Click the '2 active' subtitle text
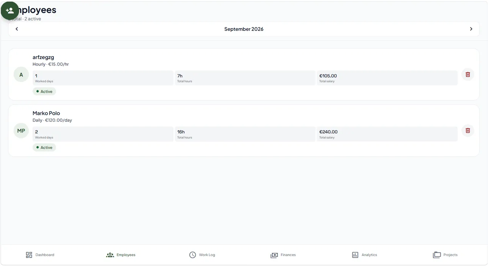488x266 pixels. coord(33,19)
